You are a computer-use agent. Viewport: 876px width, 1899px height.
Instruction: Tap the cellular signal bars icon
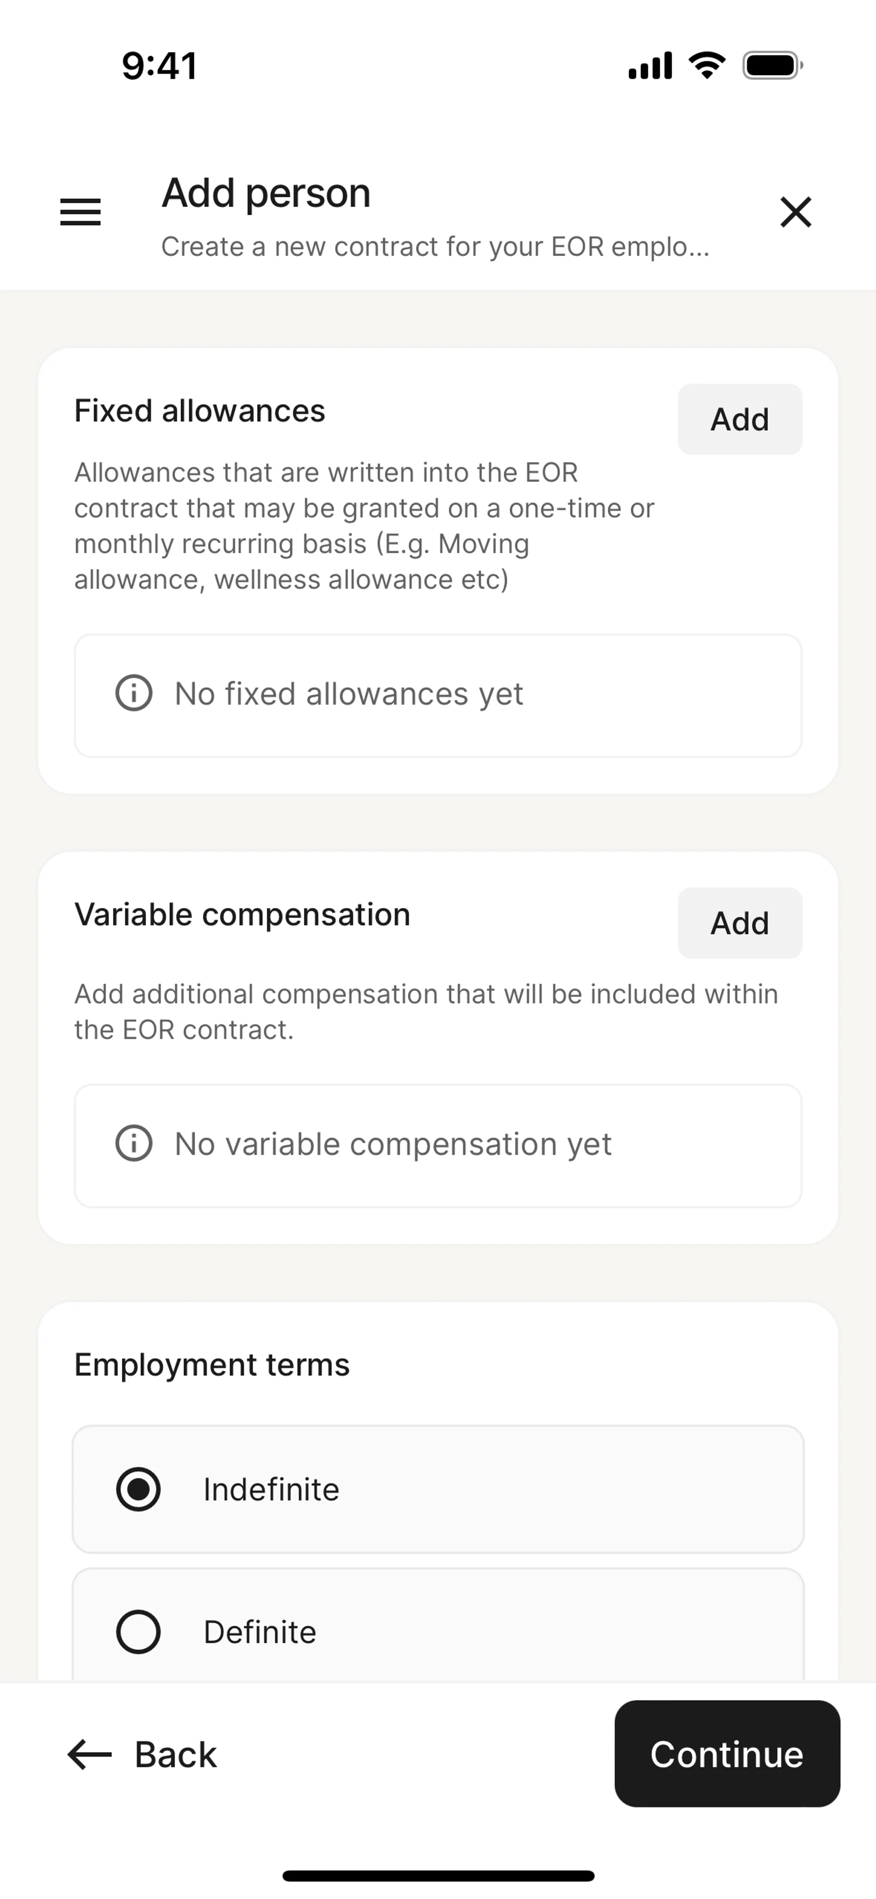pos(650,66)
